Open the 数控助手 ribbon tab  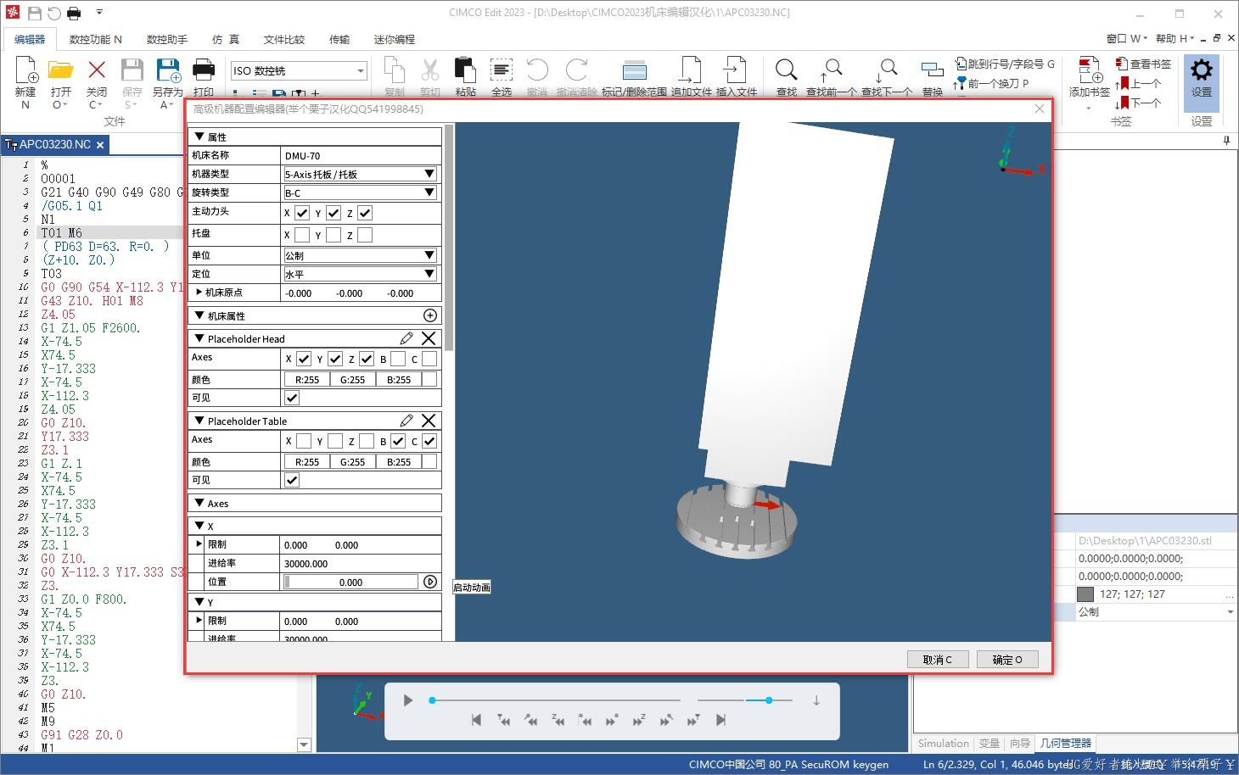[167, 39]
